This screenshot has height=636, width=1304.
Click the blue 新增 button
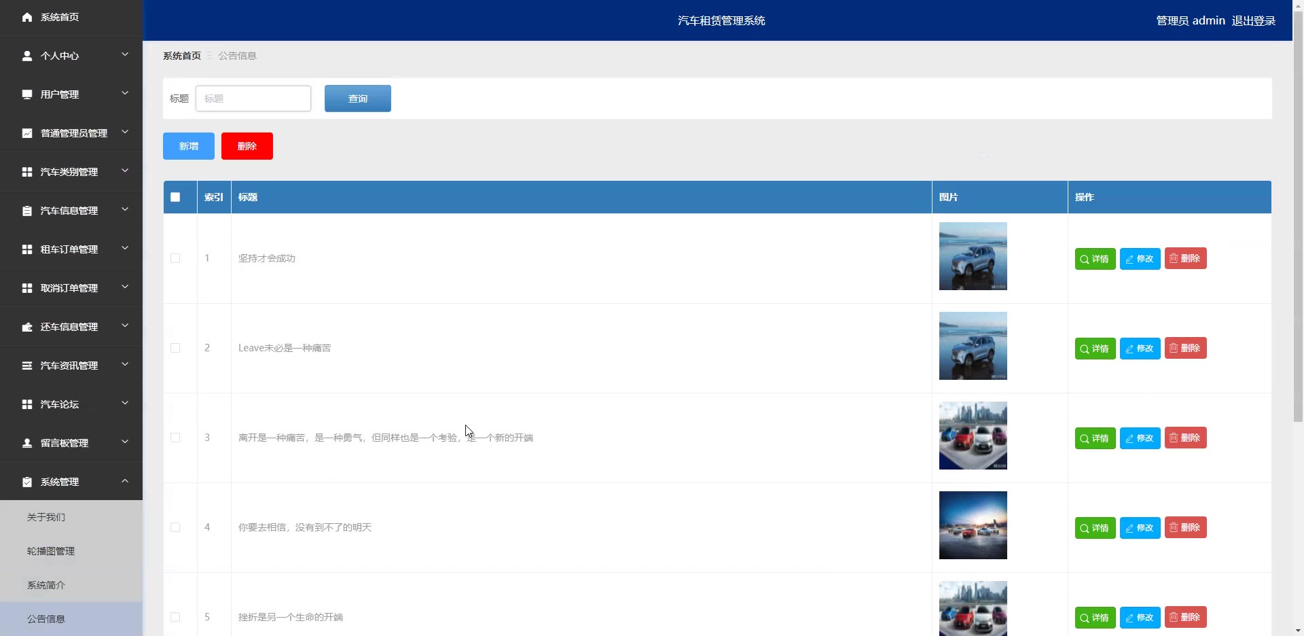click(189, 146)
